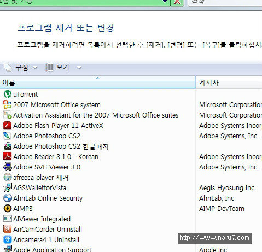
Task: Open the 보기 view options button
Action: coord(63,67)
